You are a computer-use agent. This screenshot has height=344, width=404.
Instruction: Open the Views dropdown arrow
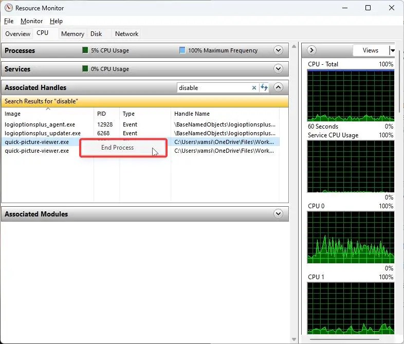pos(392,50)
